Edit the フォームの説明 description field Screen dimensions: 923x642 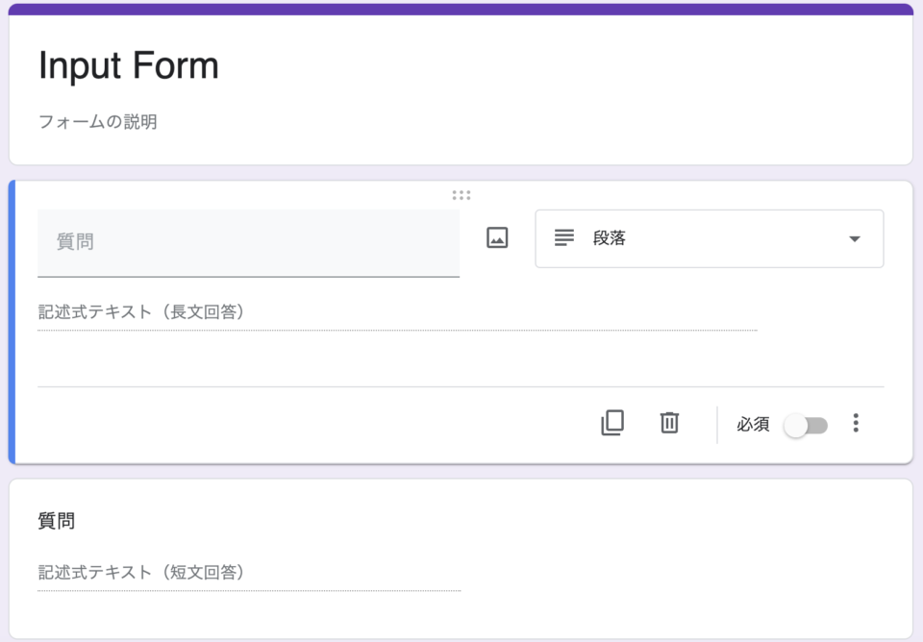[98, 122]
